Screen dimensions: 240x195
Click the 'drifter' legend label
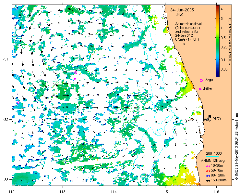point(207,88)
